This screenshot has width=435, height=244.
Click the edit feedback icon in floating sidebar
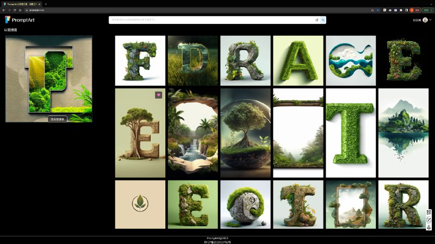428,220
